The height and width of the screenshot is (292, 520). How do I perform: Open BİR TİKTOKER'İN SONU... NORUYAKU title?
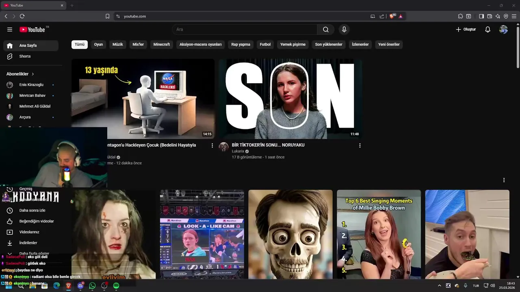(x=268, y=145)
